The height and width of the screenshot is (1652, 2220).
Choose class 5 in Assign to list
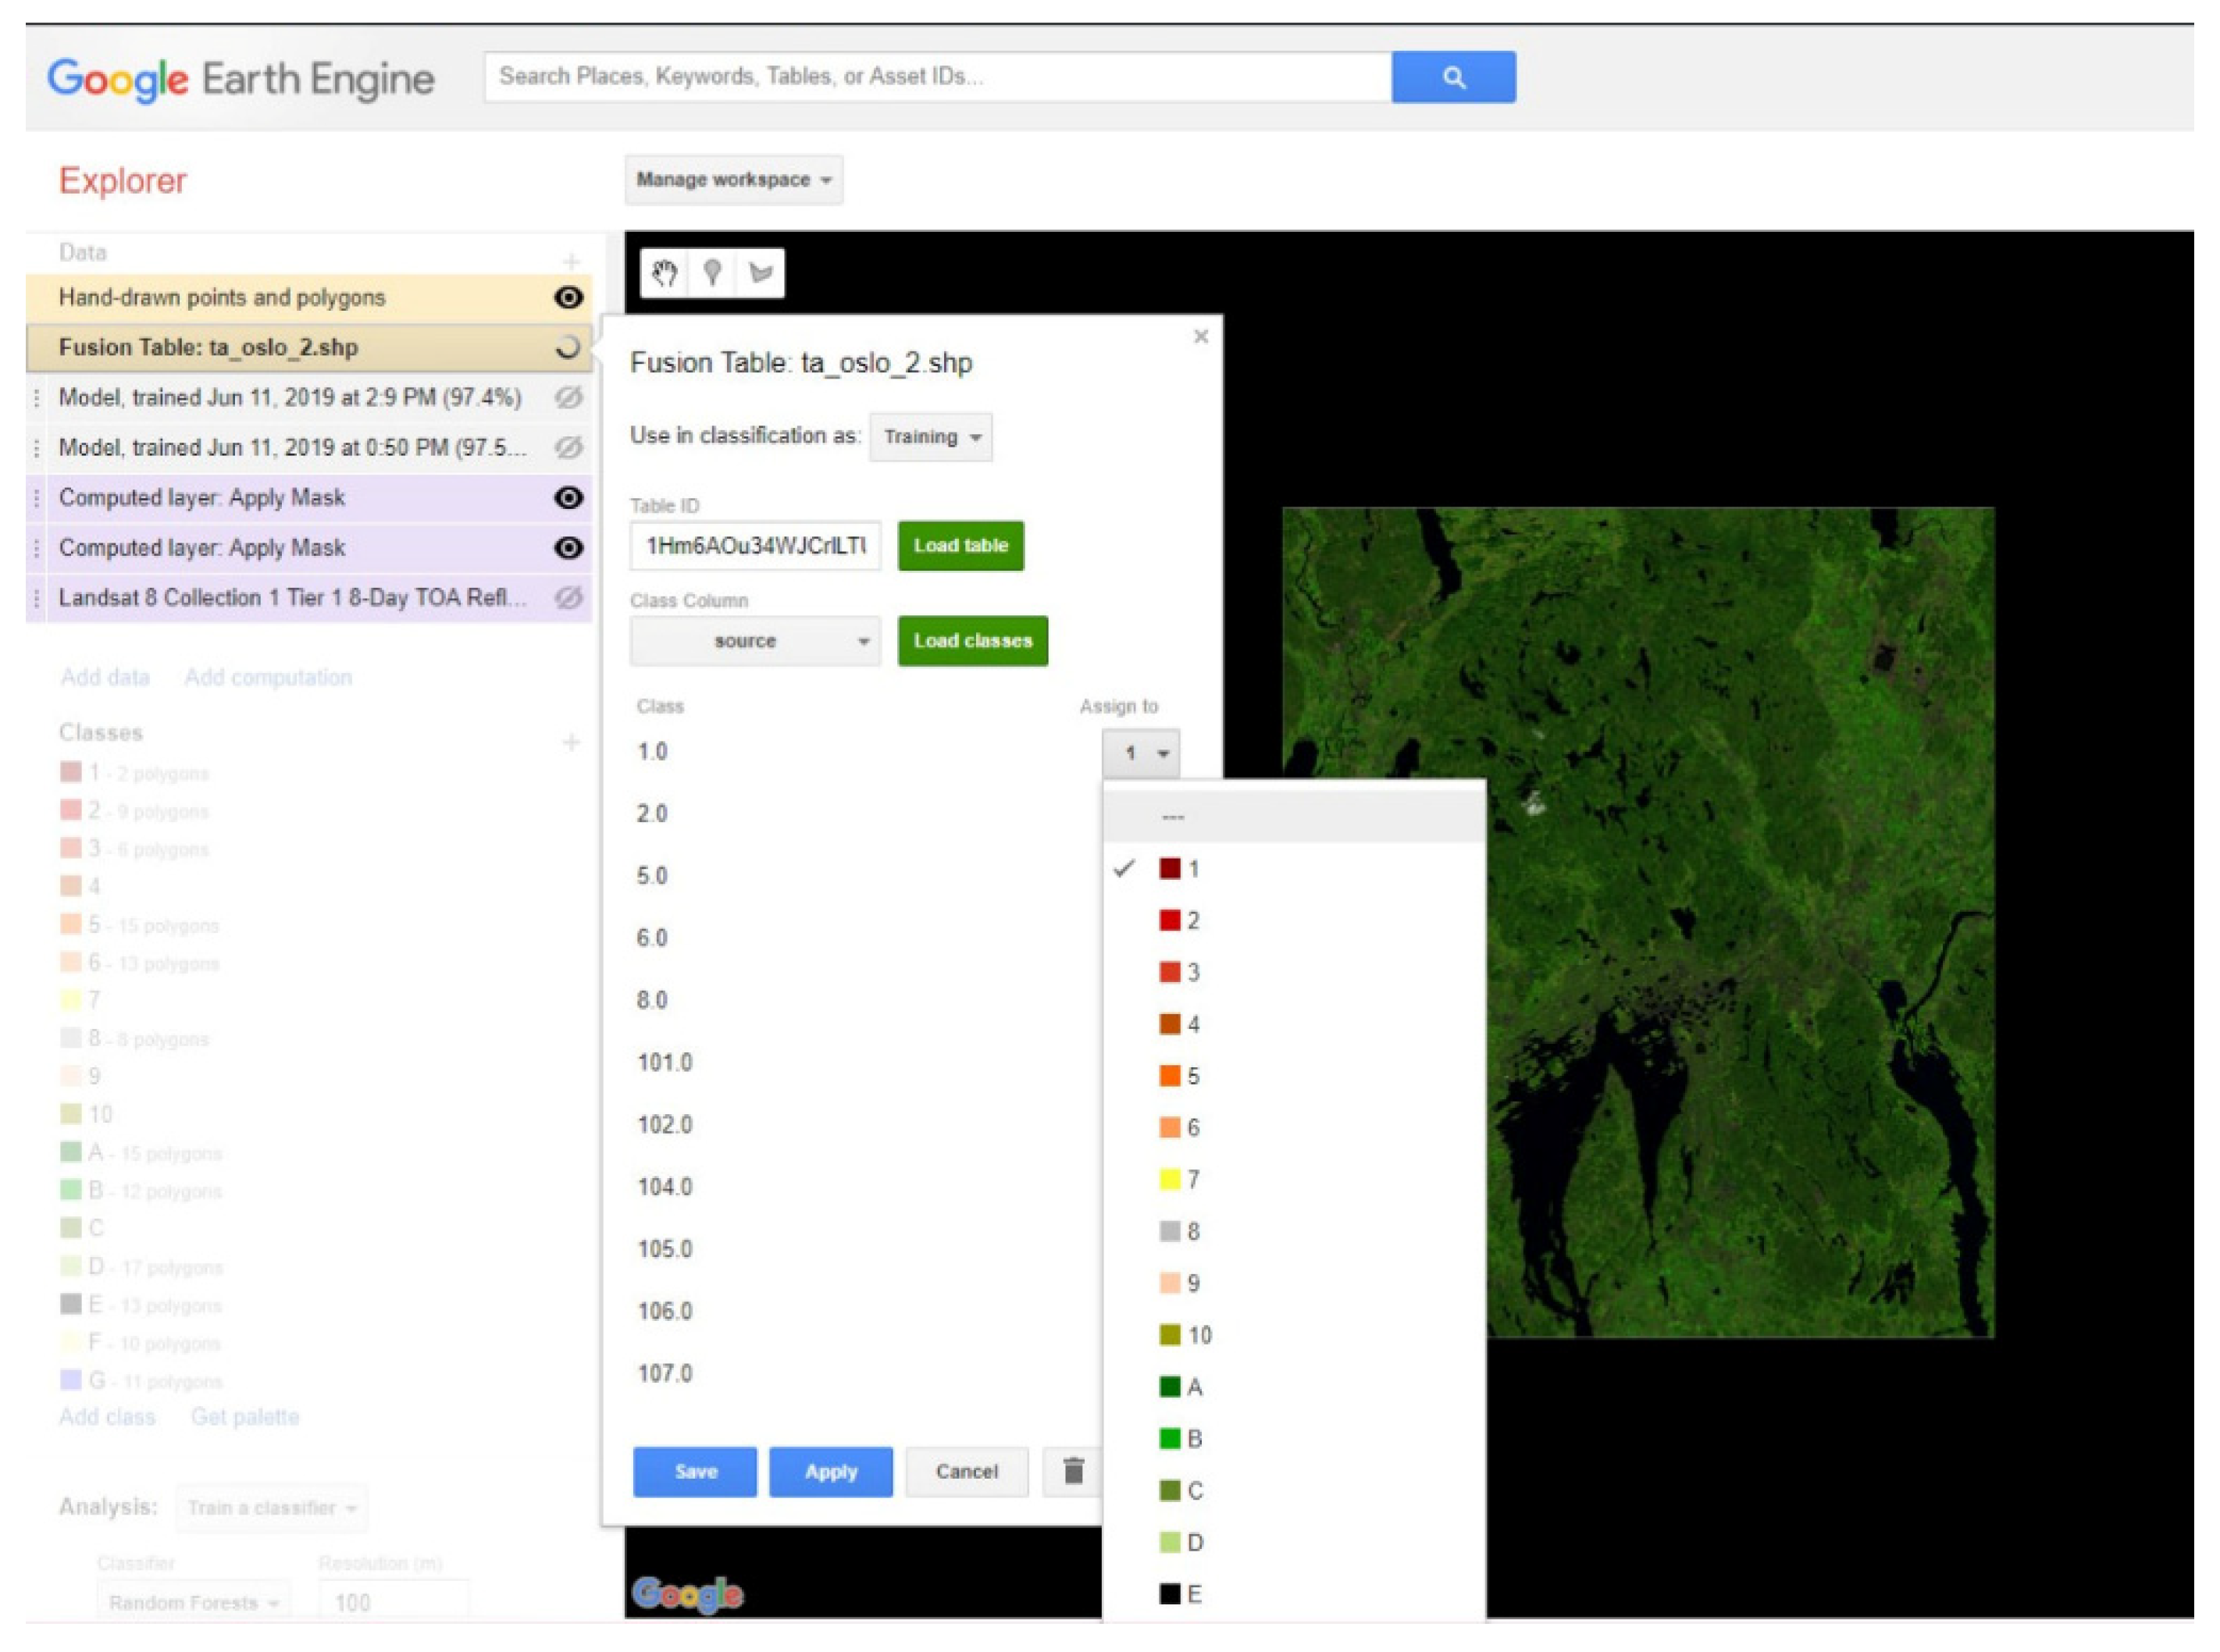pyautogui.click(x=1191, y=1076)
